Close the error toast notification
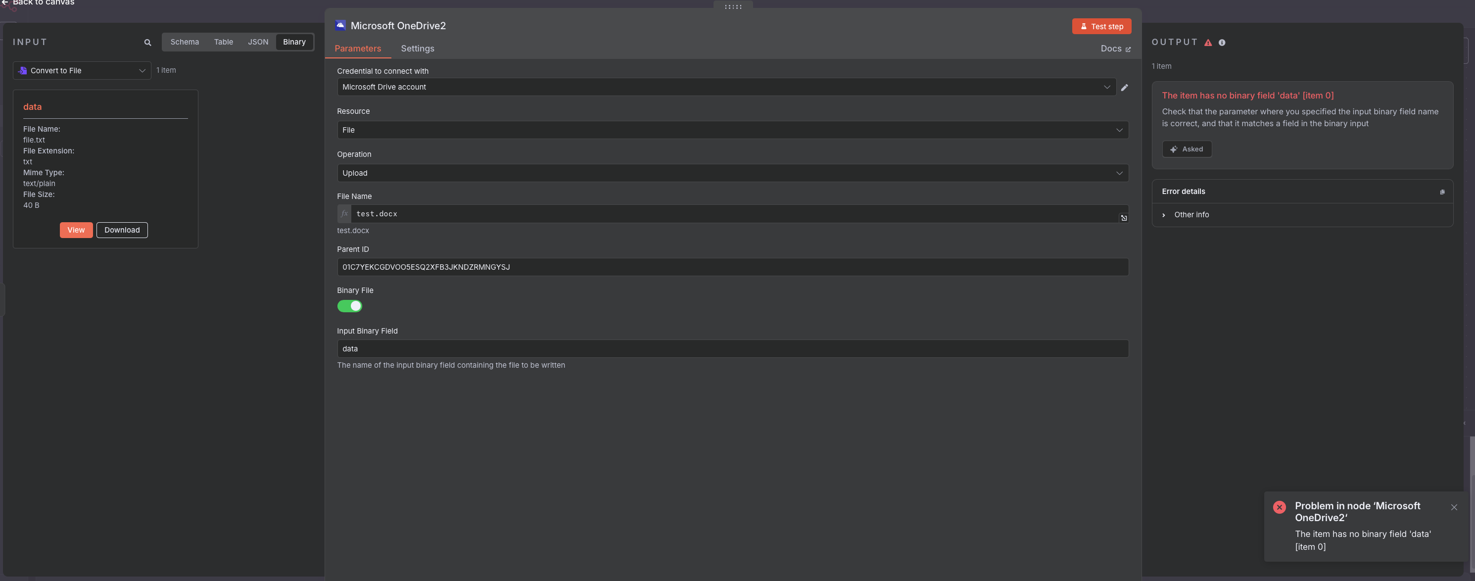 pos(1454,507)
